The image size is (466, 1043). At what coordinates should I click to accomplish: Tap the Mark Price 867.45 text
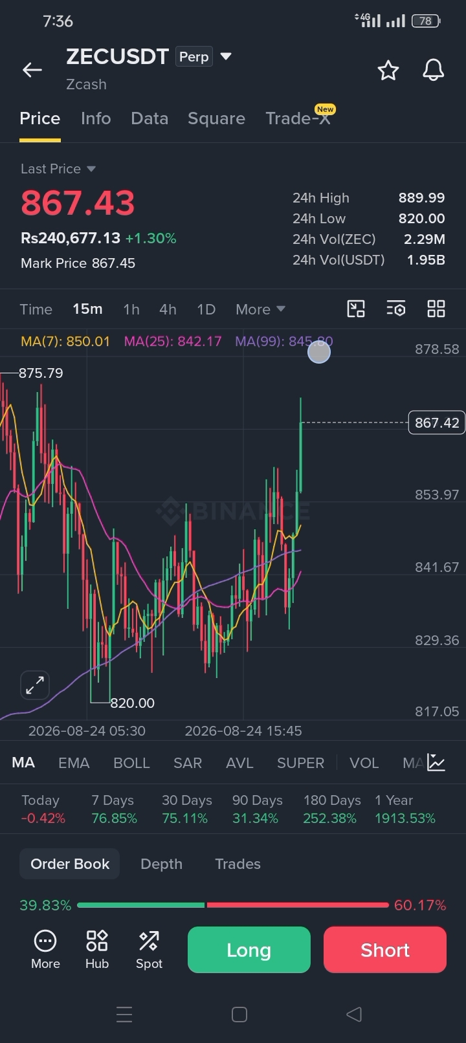[78, 263]
